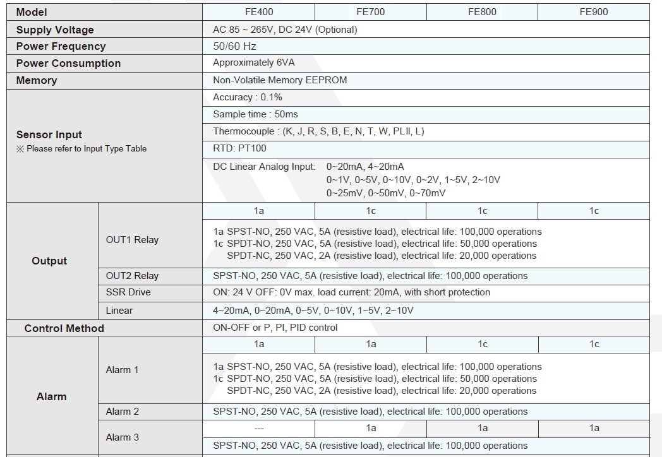Image resolution: width=662 pixels, height=457 pixels.
Task: Click the ON-OFF or P, PI, PID control value
Action: tap(275, 328)
